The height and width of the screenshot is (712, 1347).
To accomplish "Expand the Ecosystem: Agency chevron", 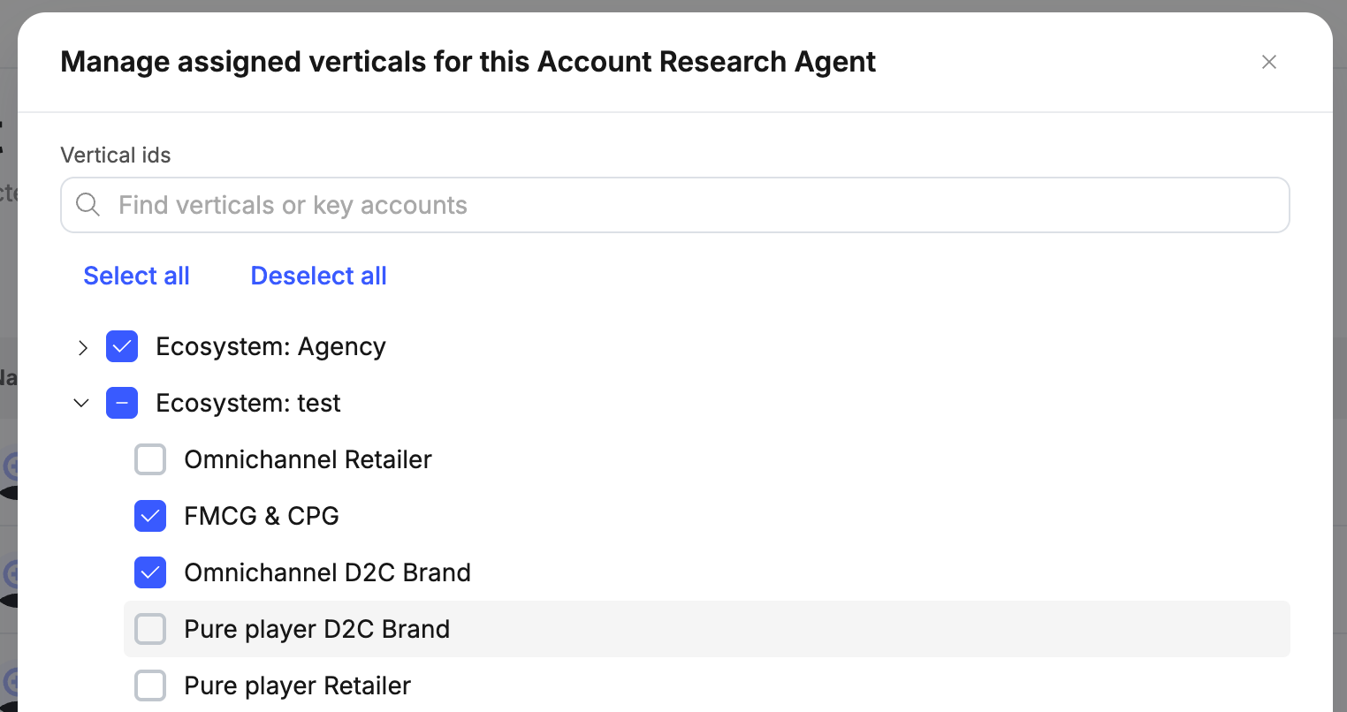I will [x=82, y=347].
